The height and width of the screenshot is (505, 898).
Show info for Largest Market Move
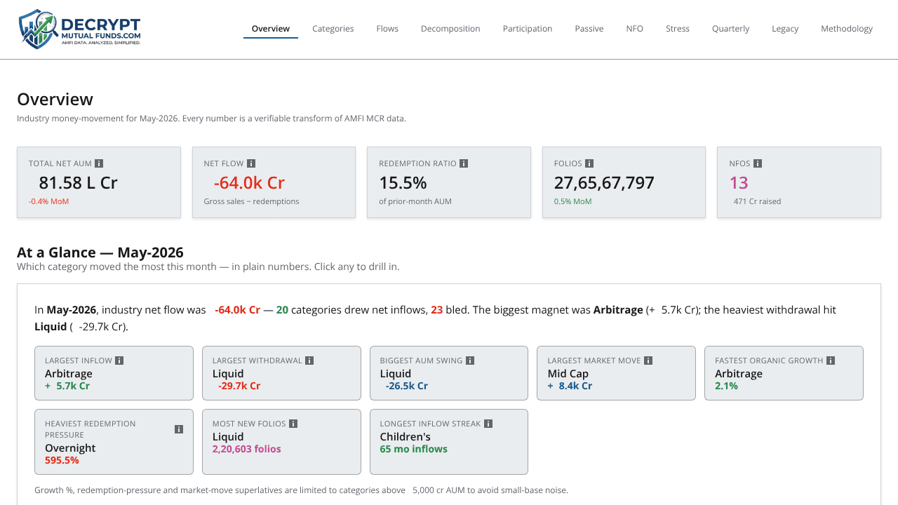pos(648,361)
